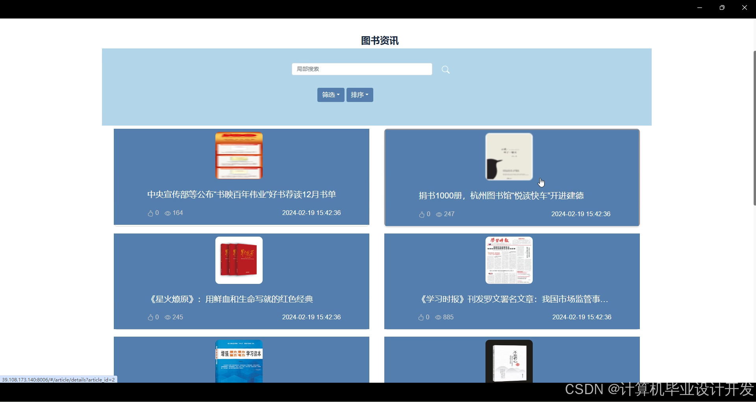Image resolution: width=756 pixels, height=402 pixels.
Task: Focus the 局部搜索 search field
Action: click(x=362, y=69)
